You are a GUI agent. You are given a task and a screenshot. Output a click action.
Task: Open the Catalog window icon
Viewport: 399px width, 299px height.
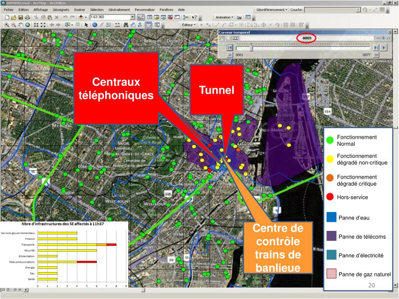click(x=157, y=17)
